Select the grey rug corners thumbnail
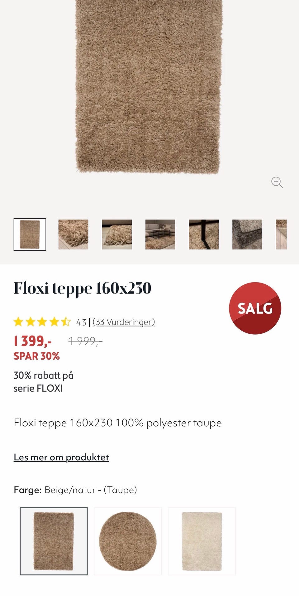Image resolution: width=299 pixels, height=596 pixels. (x=247, y=235)
